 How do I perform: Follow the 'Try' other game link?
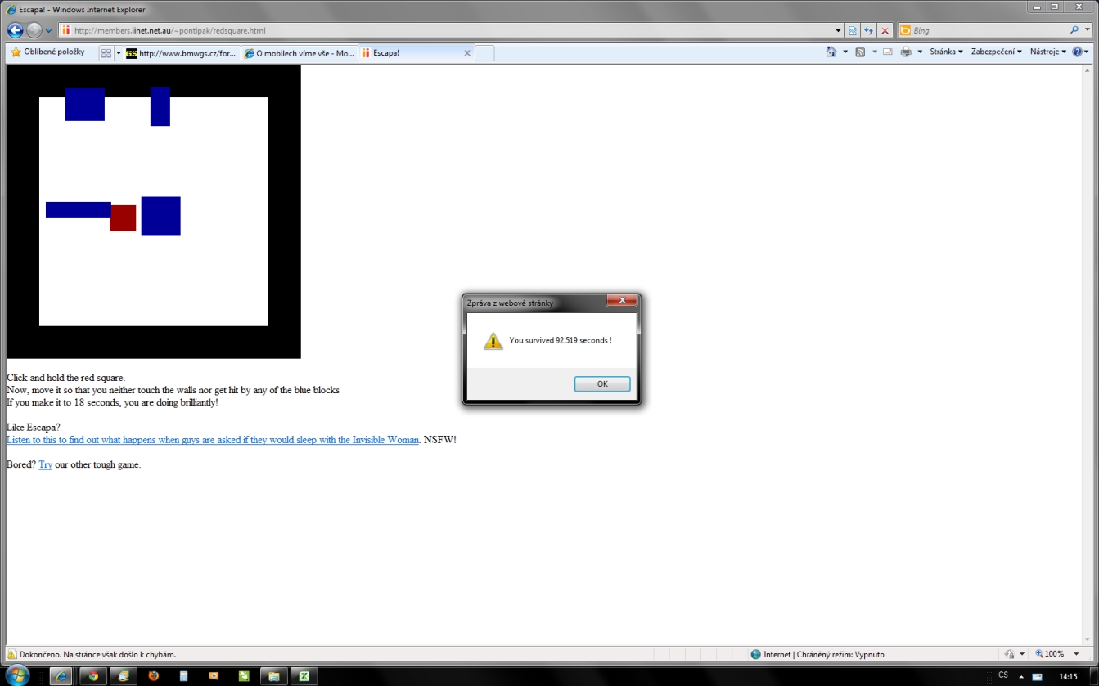(45, 464)
